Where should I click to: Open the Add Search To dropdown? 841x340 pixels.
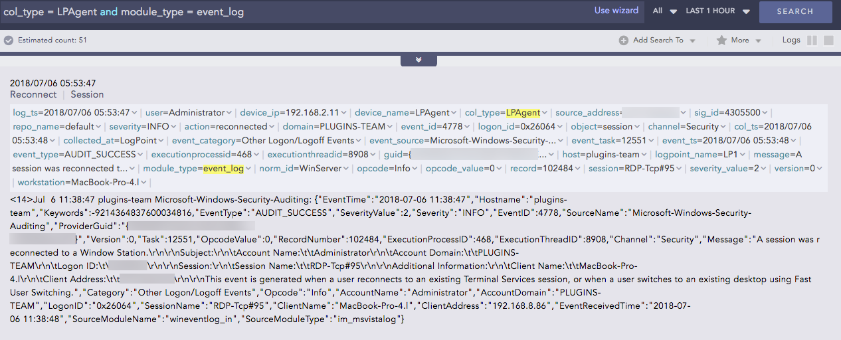pyautogui.click(x=658, y=41)
